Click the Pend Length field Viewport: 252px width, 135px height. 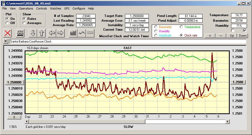pyautogui.click(x=191, y=16)
